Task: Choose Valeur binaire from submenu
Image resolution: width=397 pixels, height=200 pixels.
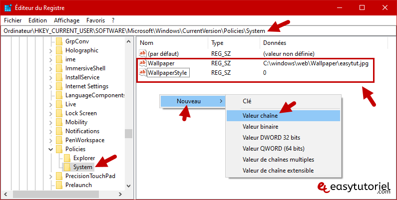Action: tap(283, 127)
